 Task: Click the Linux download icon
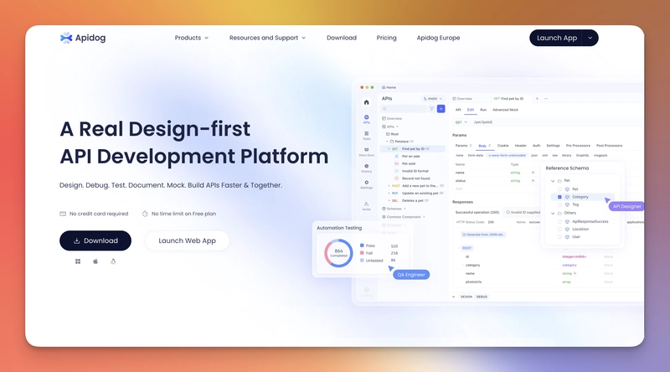[113, 261]
